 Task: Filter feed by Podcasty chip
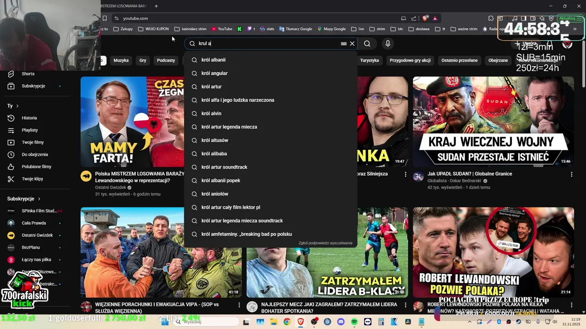166,60
